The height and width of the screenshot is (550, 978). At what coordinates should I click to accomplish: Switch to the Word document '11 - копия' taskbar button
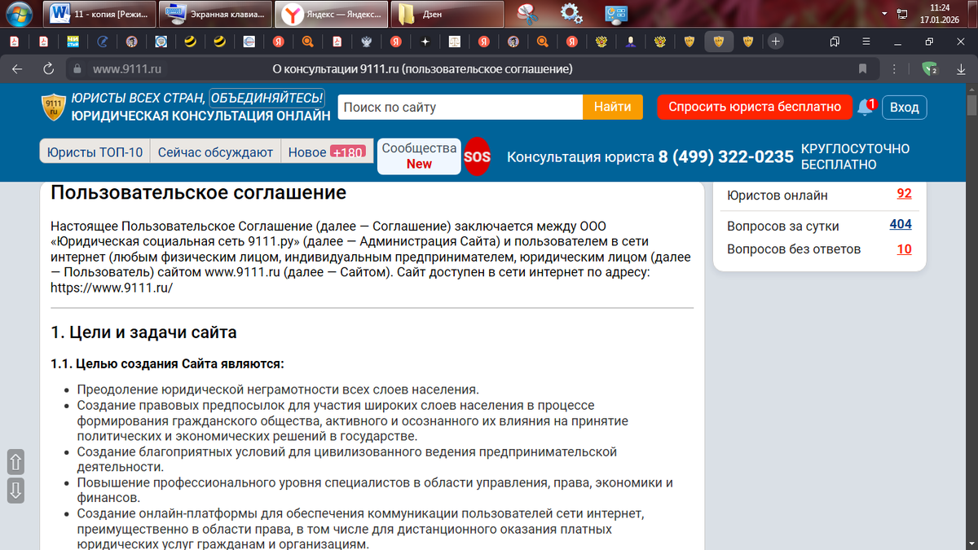(98, 14)
